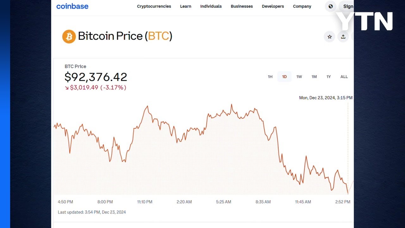Click the Sign in button
Image resolution: width=405 pixels, height=228 pixels.
pos(348,6)
